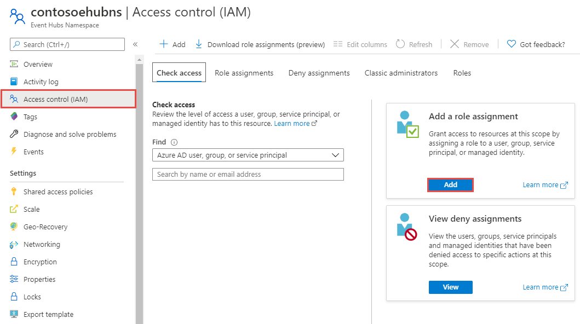The width and height of the screenshot is (580, 324).
Task: Switch to the Role assignments tab
Action: 244,73
